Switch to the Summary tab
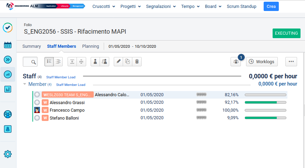 [x=31, y=46]
